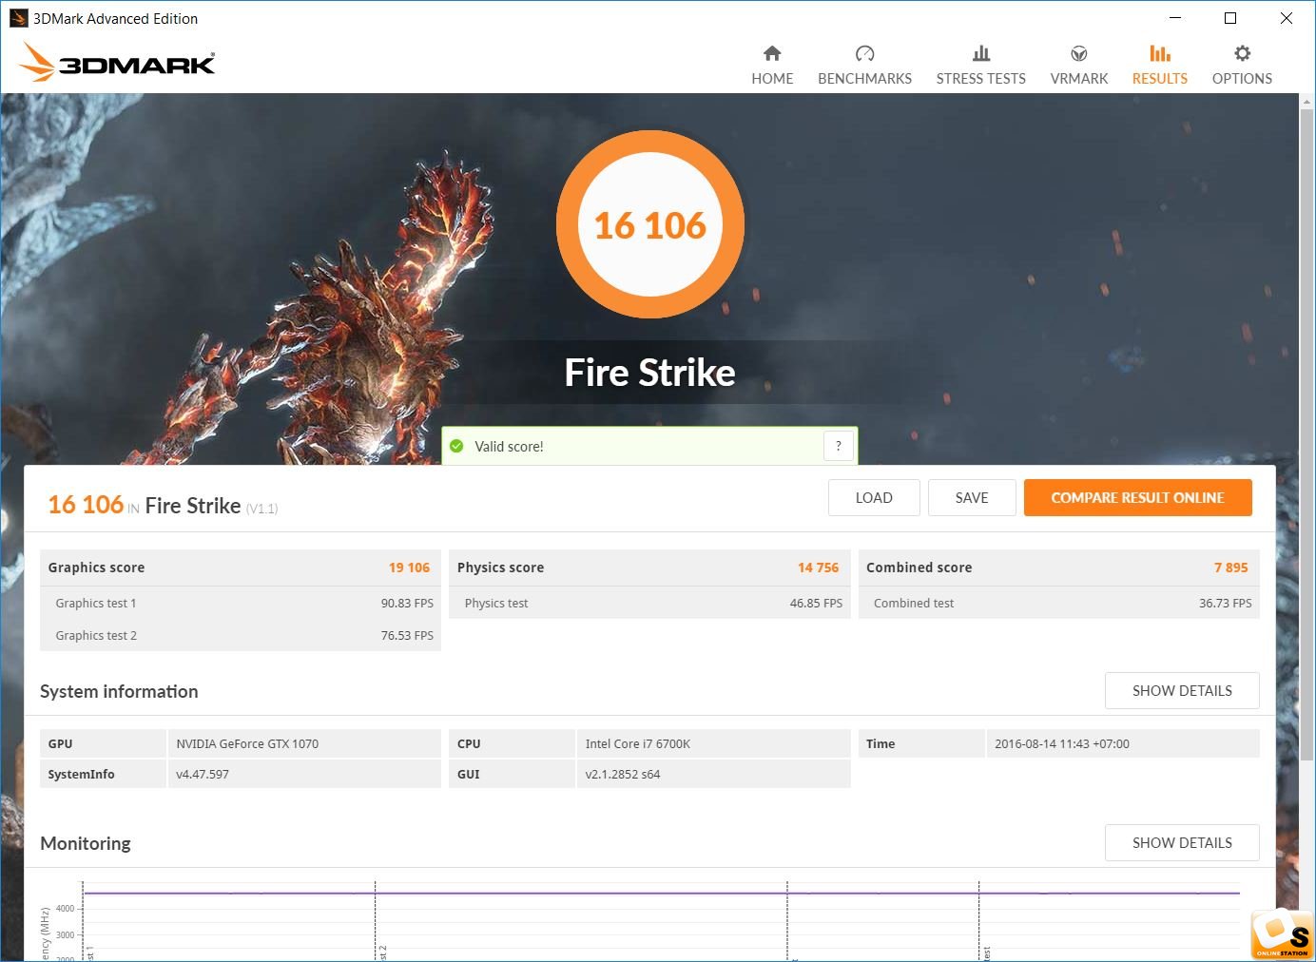
Task: Click the VRMark icon
Action: point(1079,53)
